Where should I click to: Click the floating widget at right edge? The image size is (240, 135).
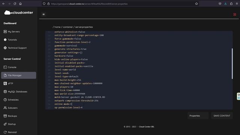238,96
